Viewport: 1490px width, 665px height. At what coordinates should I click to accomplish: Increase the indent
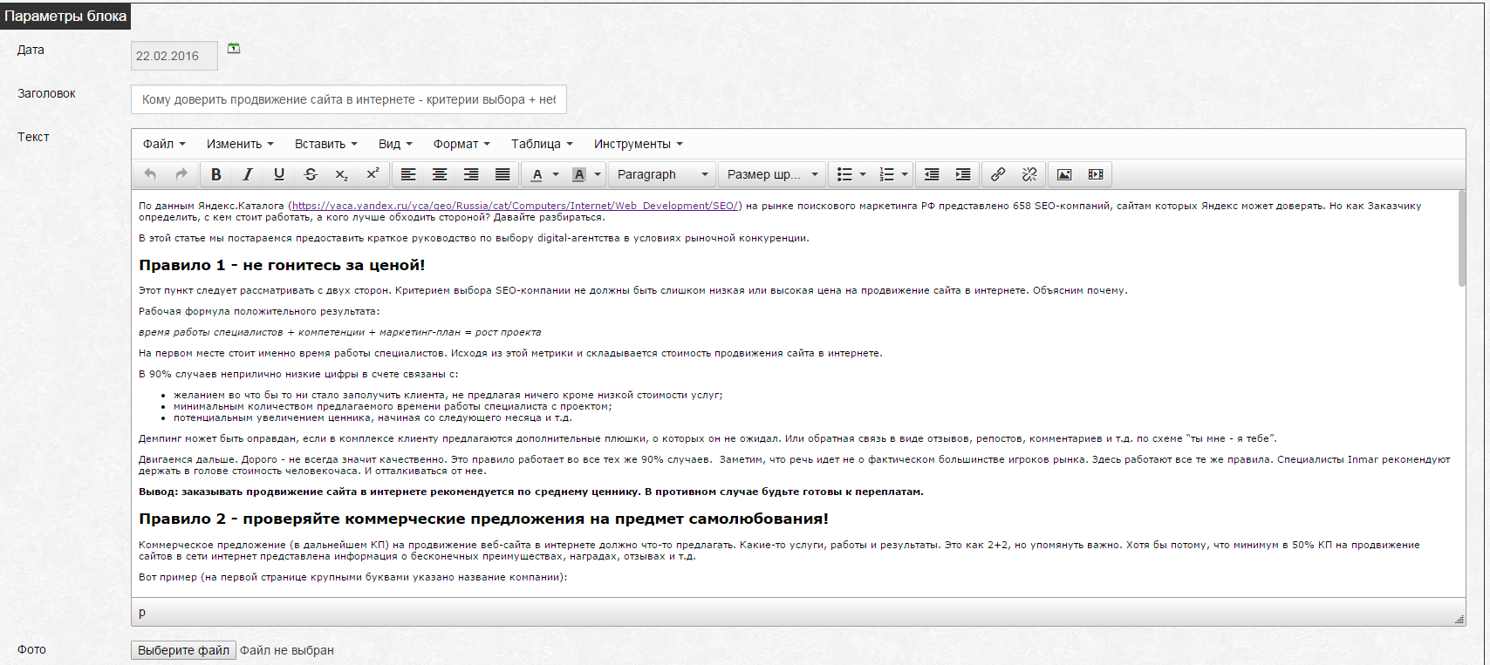point(963,174)
